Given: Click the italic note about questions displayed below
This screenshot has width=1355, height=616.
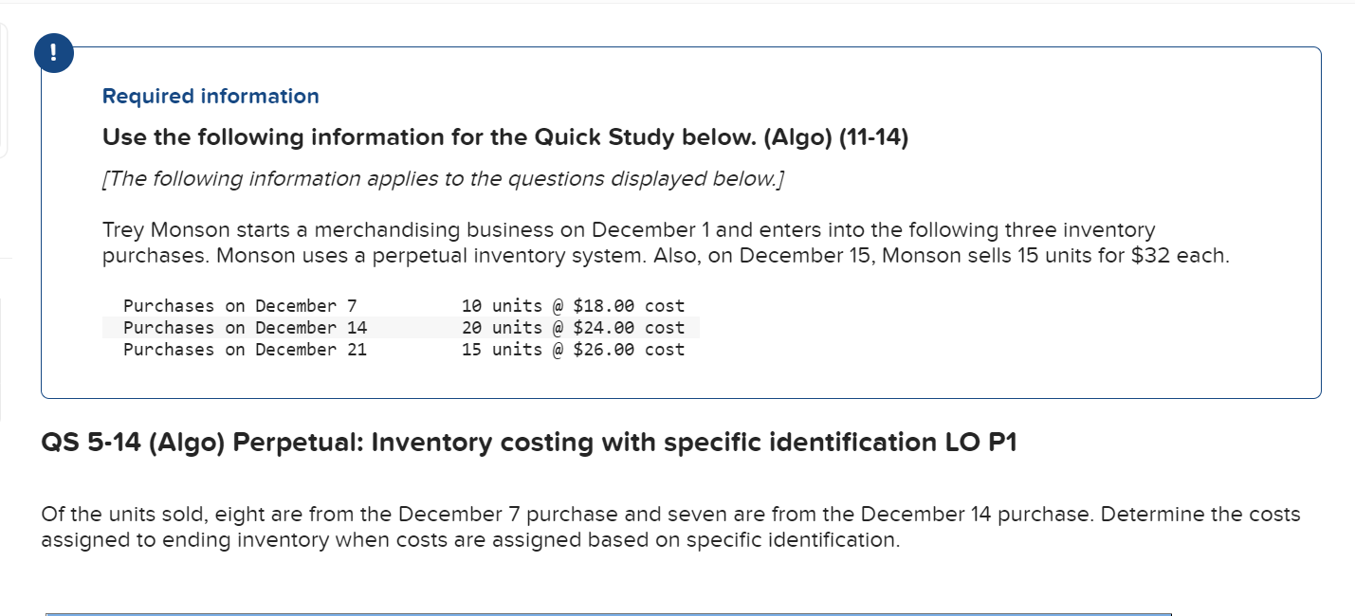Looking at the screenshot, I should tap(444, 179).
